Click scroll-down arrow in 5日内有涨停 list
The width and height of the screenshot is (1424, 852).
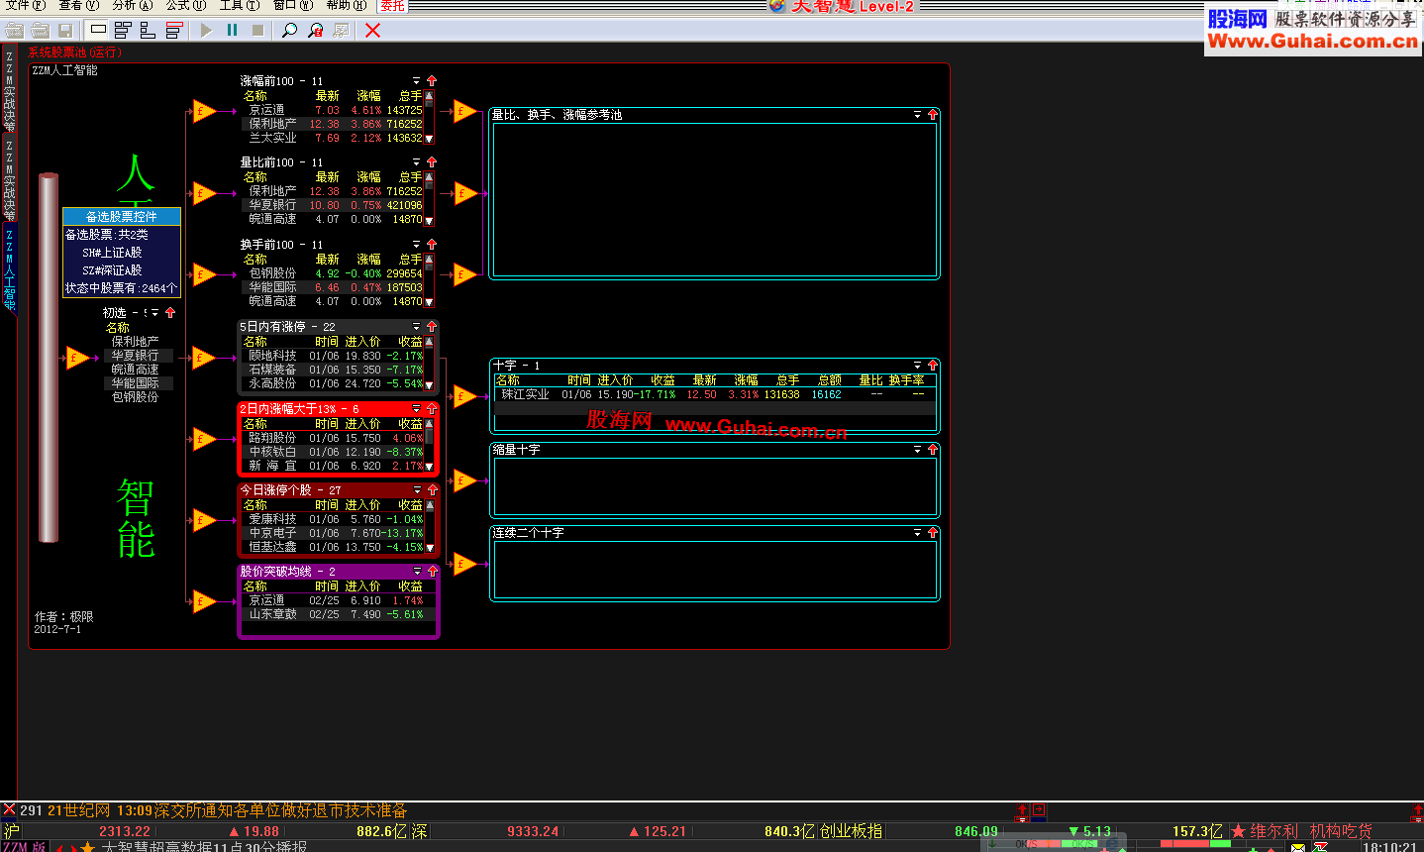[429, 383]
